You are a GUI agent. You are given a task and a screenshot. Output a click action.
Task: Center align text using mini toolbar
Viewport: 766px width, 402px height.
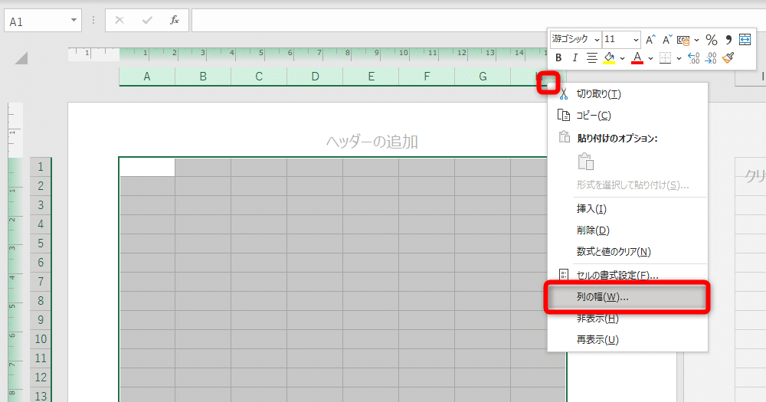[591, 58]
